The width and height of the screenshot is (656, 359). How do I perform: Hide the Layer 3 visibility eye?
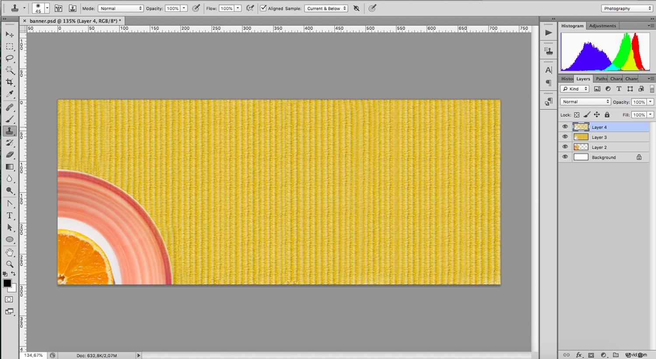pyautogui.click(x=565, y=136)
